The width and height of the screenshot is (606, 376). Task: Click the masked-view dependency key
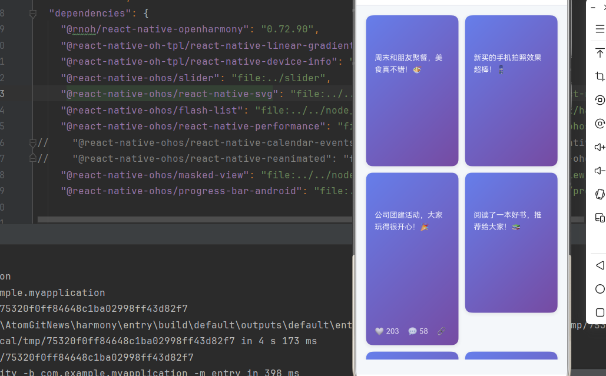point(155,175)
